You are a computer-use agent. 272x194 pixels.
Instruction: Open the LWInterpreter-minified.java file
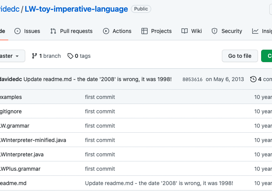[33, 140]
